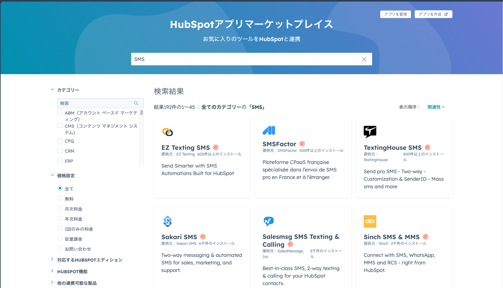Open Salesmsg SMS Texting & Calling title
Screen dimensions: 503x288
[301, 240]
